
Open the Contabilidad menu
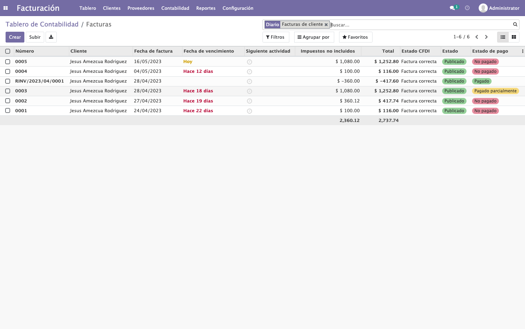[x=175, y=8]
